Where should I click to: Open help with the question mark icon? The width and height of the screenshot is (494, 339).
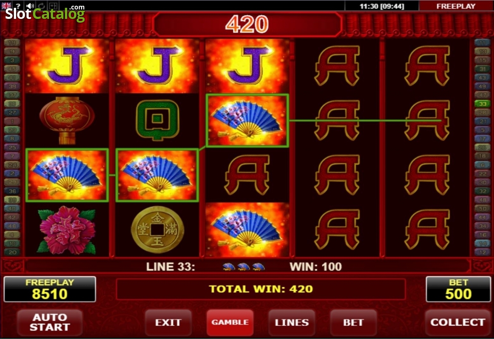tap(18, 6)
